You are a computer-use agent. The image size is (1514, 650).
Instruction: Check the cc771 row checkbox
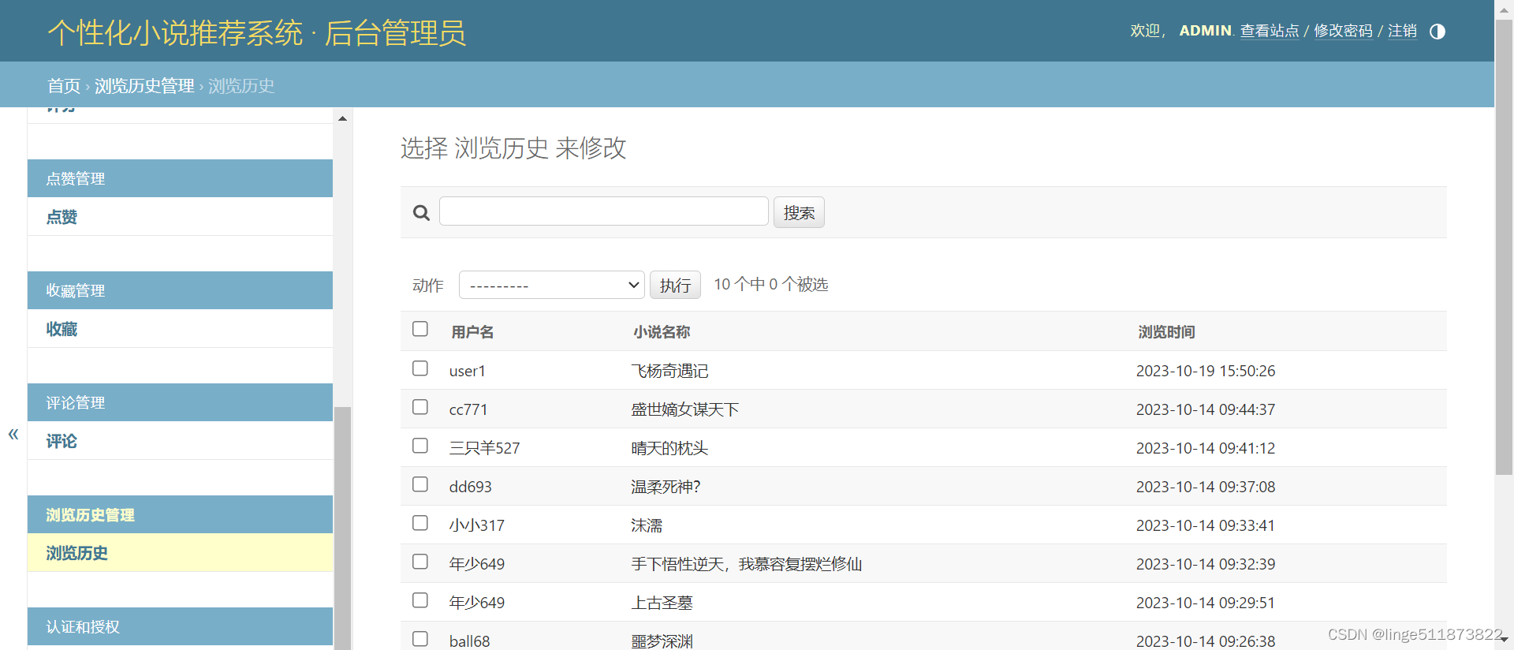coord(420,407)
